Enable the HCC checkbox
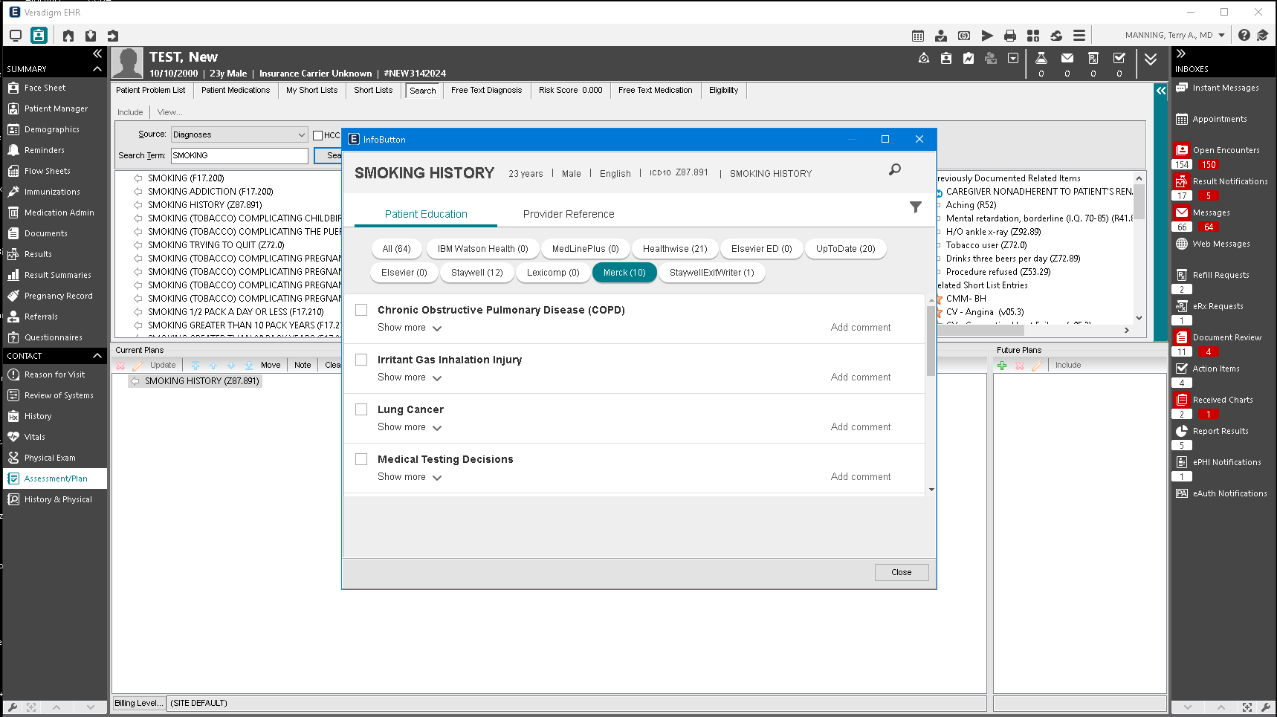 click(318, 135)
